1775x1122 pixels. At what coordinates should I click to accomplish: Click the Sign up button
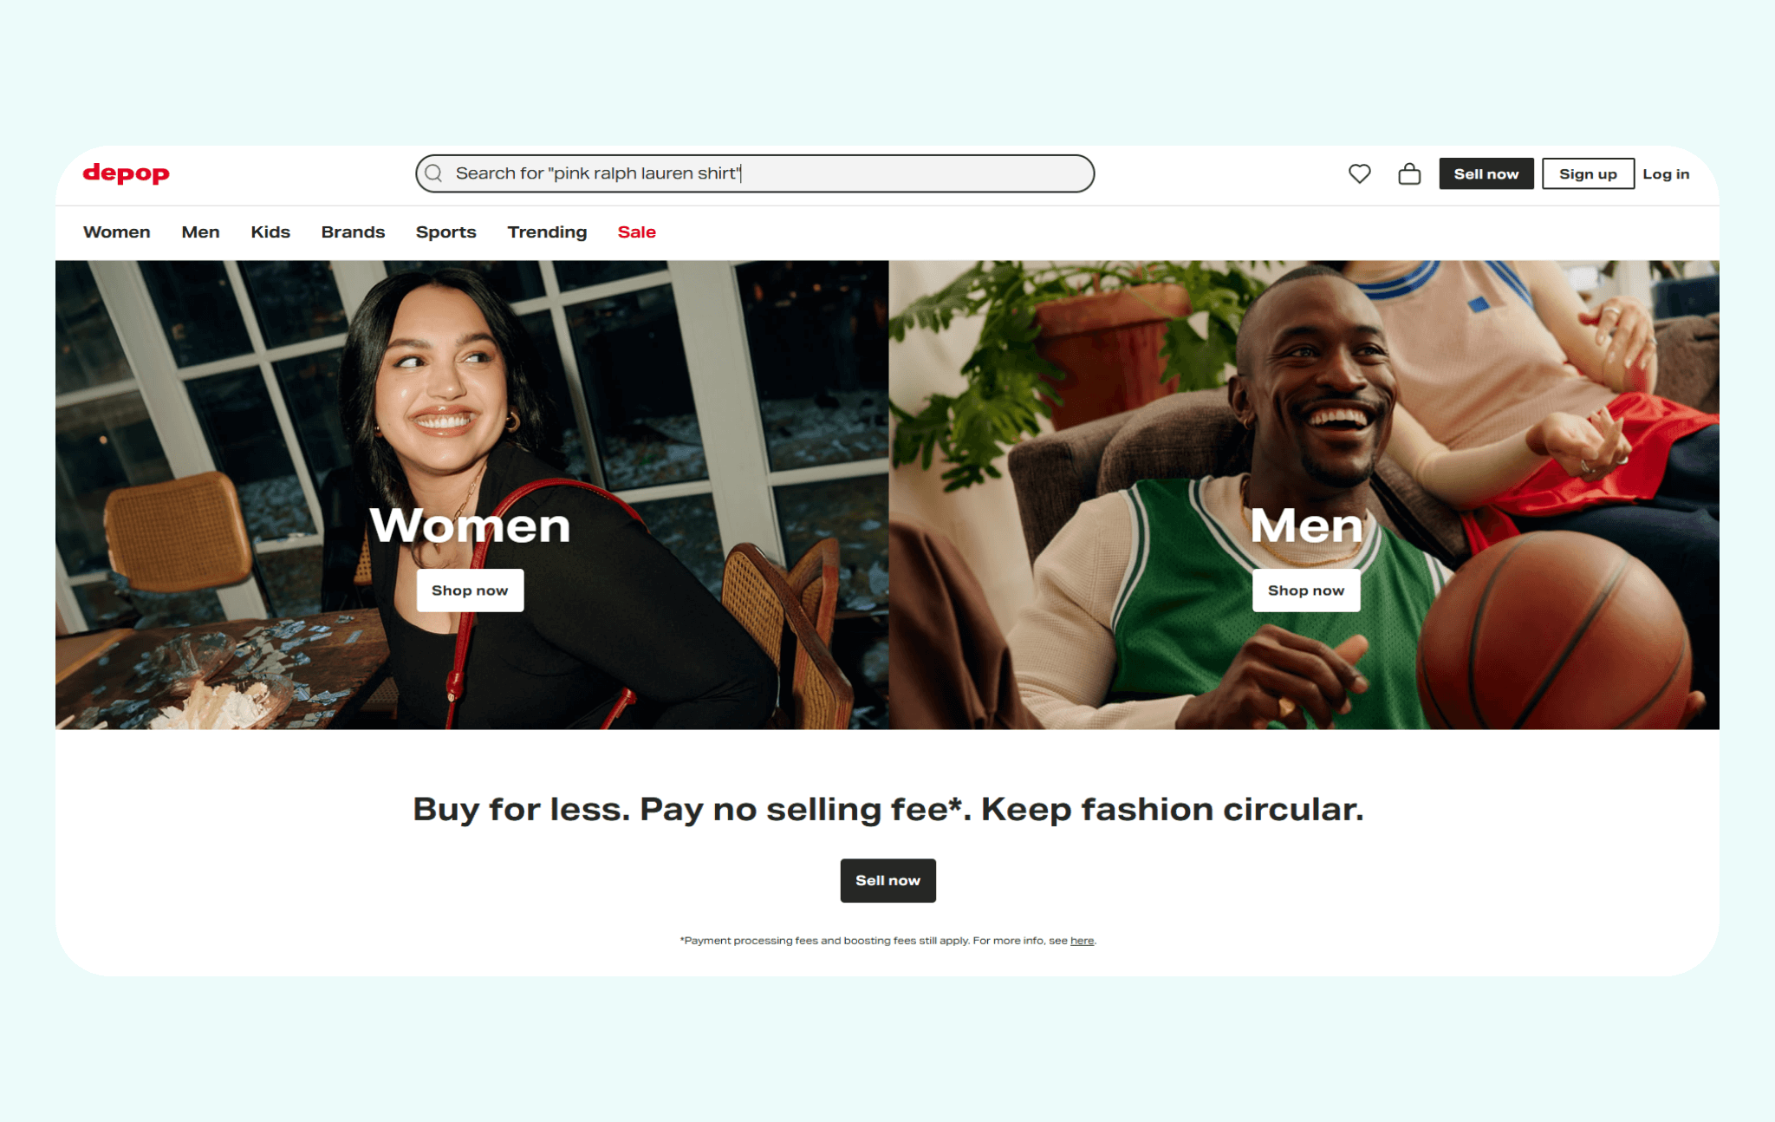click(1588, 173)
